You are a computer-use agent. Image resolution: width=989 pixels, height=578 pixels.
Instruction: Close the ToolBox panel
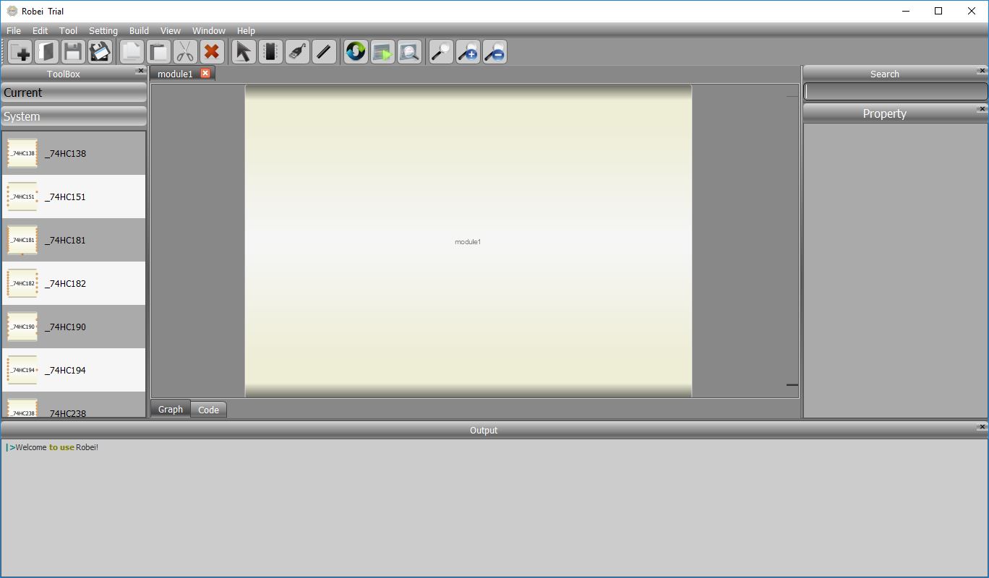140,71
